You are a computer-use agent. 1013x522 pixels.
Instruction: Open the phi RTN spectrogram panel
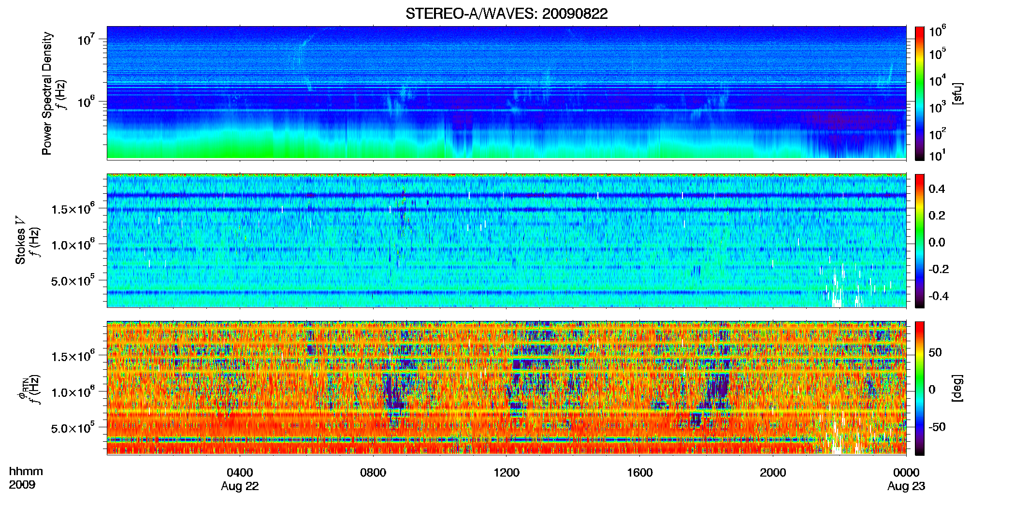[x=506, y=388]
